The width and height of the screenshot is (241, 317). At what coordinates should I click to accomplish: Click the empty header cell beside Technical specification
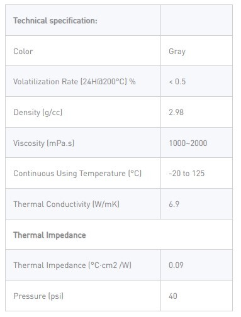[196, 20]
